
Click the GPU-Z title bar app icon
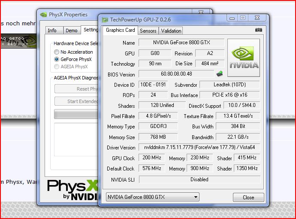105,20
